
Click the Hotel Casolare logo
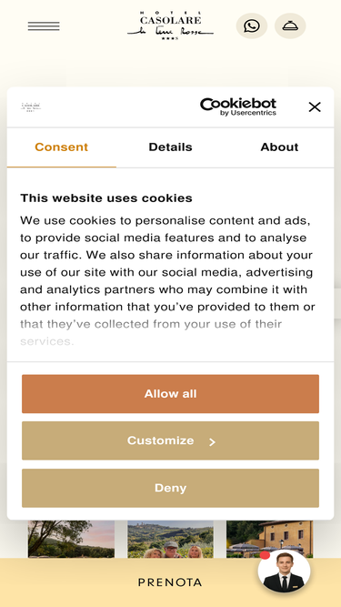point(171,25)
